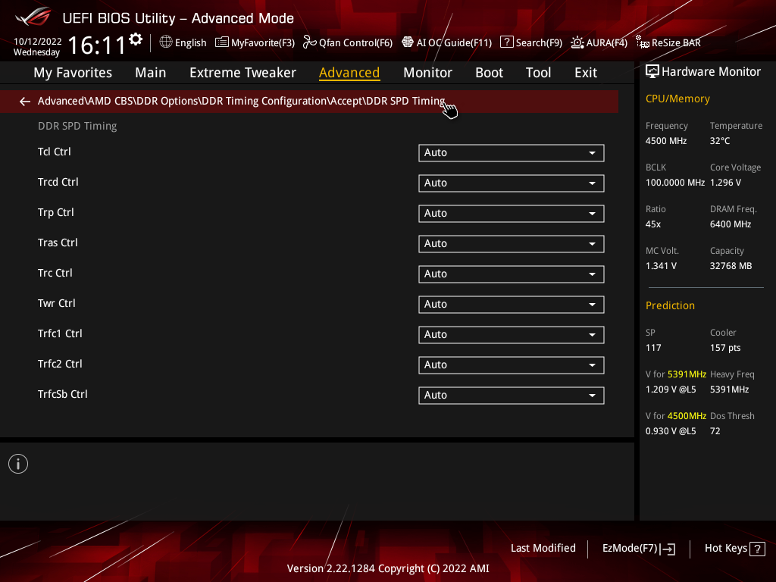Open the Trfc1 Ctrl dropdown
Image resolution: width=776 pixels, height=582 pixels.
click(512, 334)
